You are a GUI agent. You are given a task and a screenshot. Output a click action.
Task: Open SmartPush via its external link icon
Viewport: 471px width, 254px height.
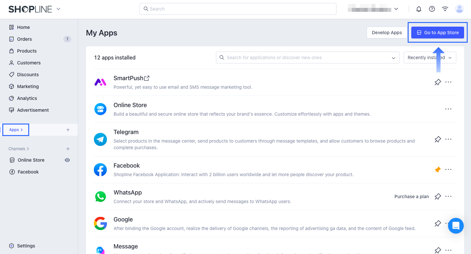tap(147, 78)
